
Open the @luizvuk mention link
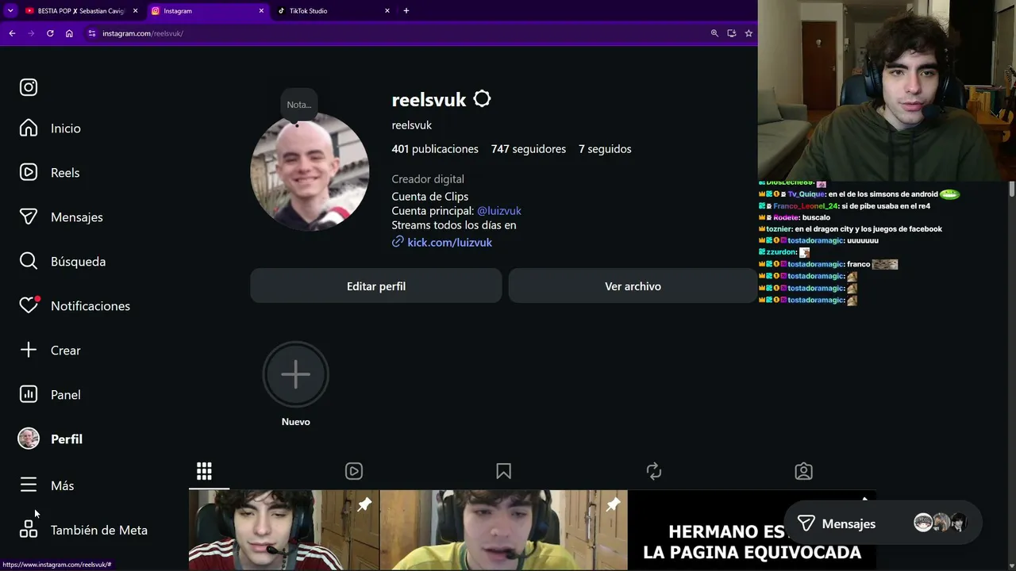pos(499,211)
